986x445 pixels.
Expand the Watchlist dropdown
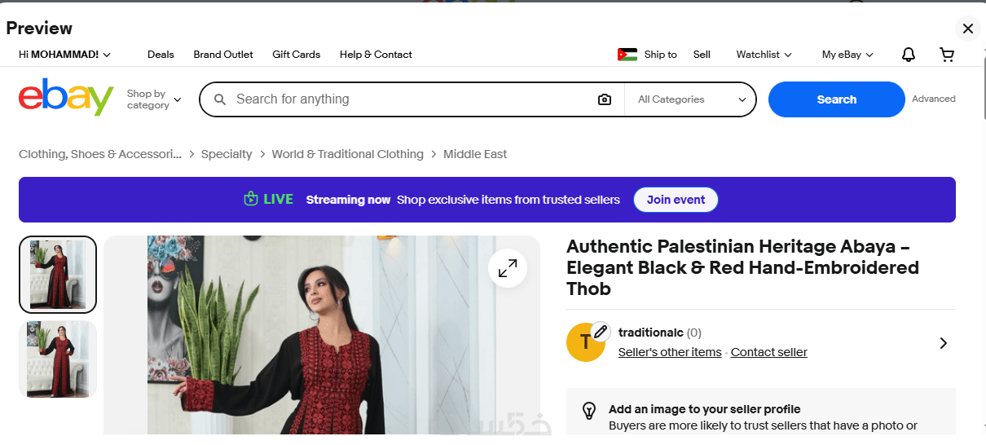[764, 55]
